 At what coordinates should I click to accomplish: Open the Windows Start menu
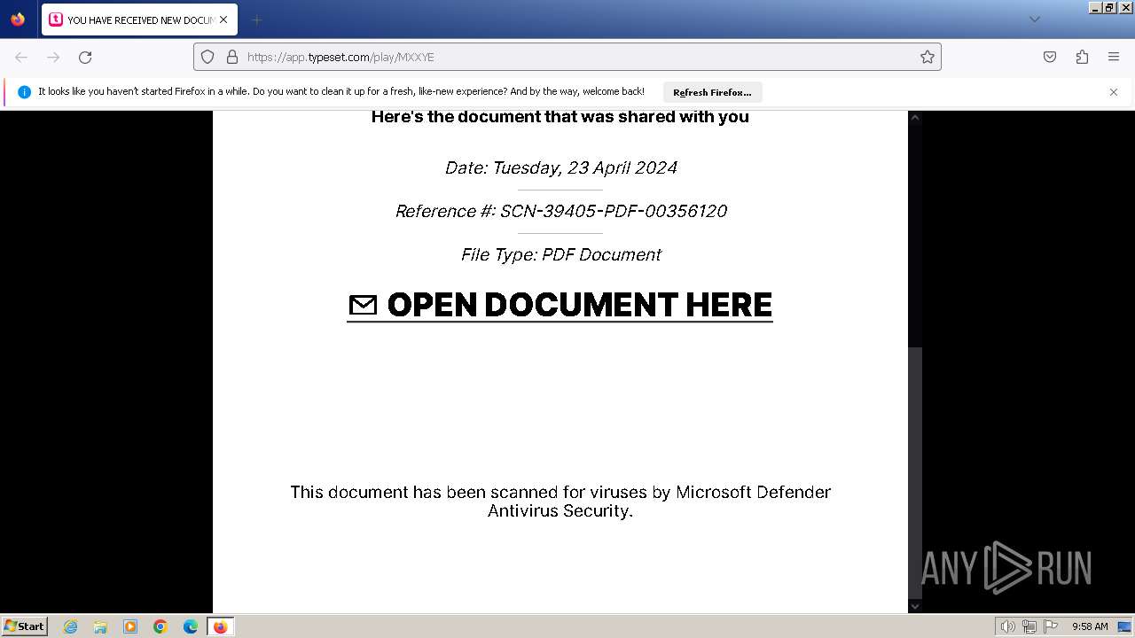[24, 626]
